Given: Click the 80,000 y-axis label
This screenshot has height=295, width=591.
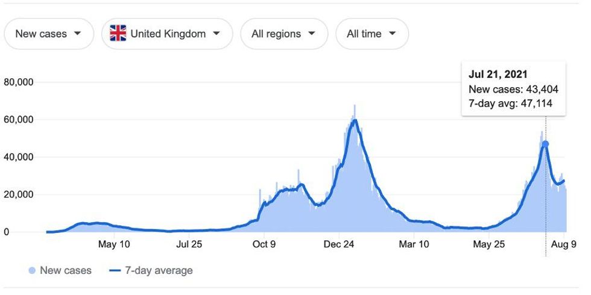Looking at the screenshot, I should 19,82.
